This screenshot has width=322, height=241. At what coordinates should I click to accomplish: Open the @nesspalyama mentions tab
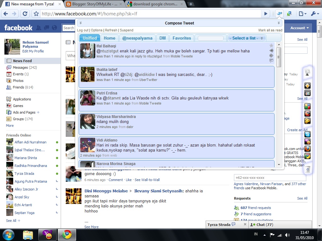pyautogui.click(x=137, y=38)
